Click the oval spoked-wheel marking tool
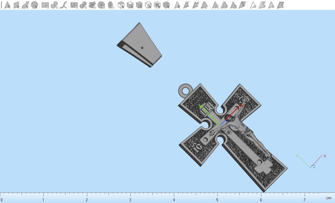 111,5
